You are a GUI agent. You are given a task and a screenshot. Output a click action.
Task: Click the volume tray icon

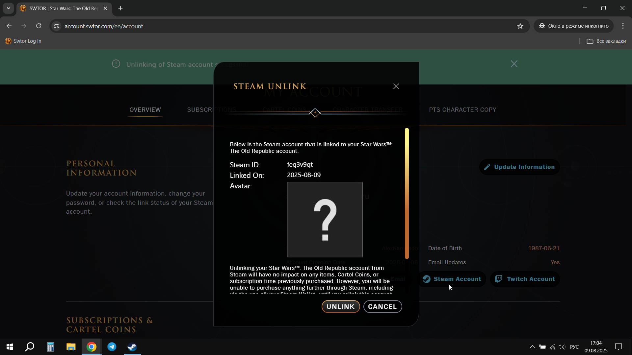[562, 347]
